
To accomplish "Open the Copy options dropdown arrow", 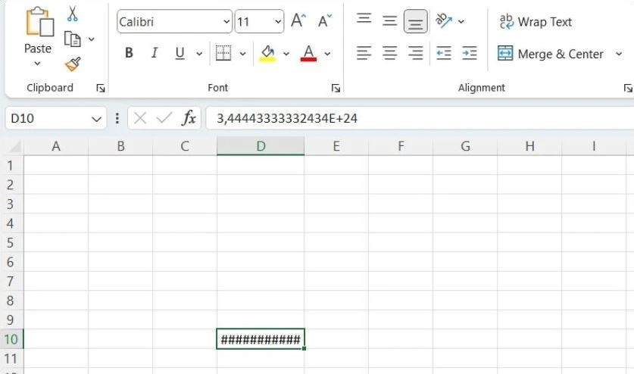I will point(92,39).
